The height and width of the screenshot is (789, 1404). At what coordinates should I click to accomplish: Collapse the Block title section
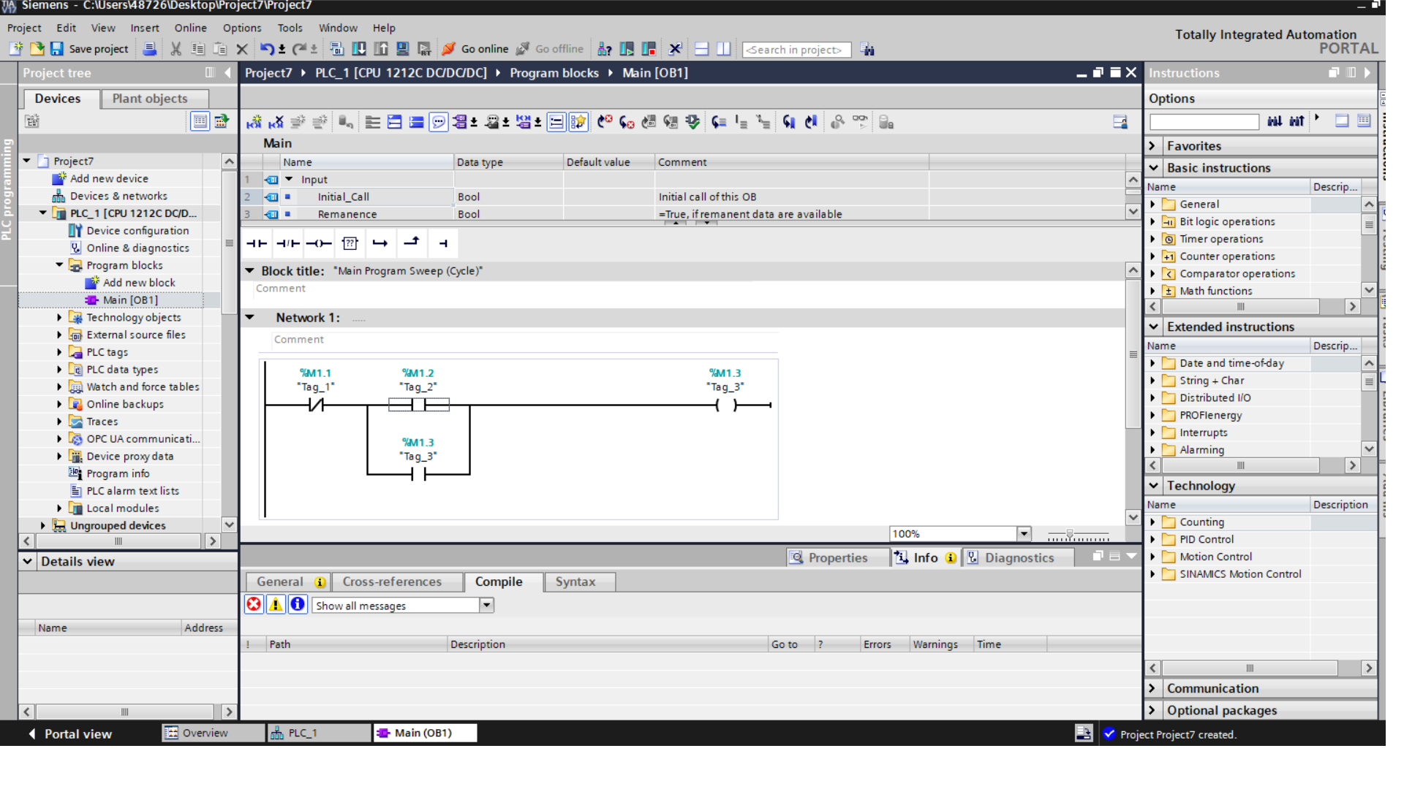(250, 270)
